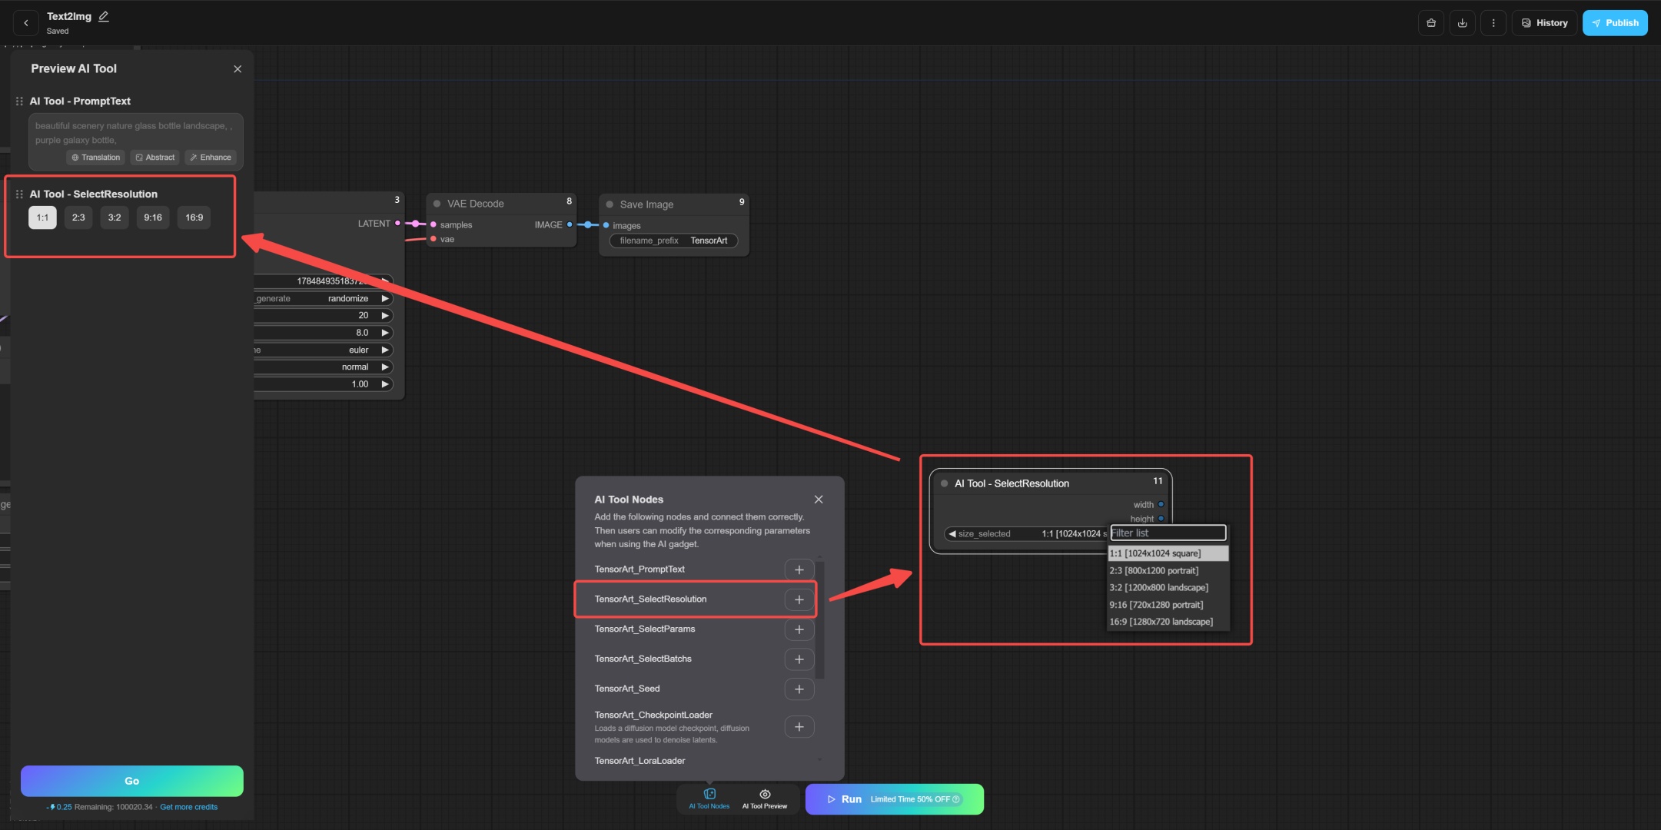Viewport: 1661px width, 830px height.
Task: Click the download workflow icon
Action: pos(1462,23)
